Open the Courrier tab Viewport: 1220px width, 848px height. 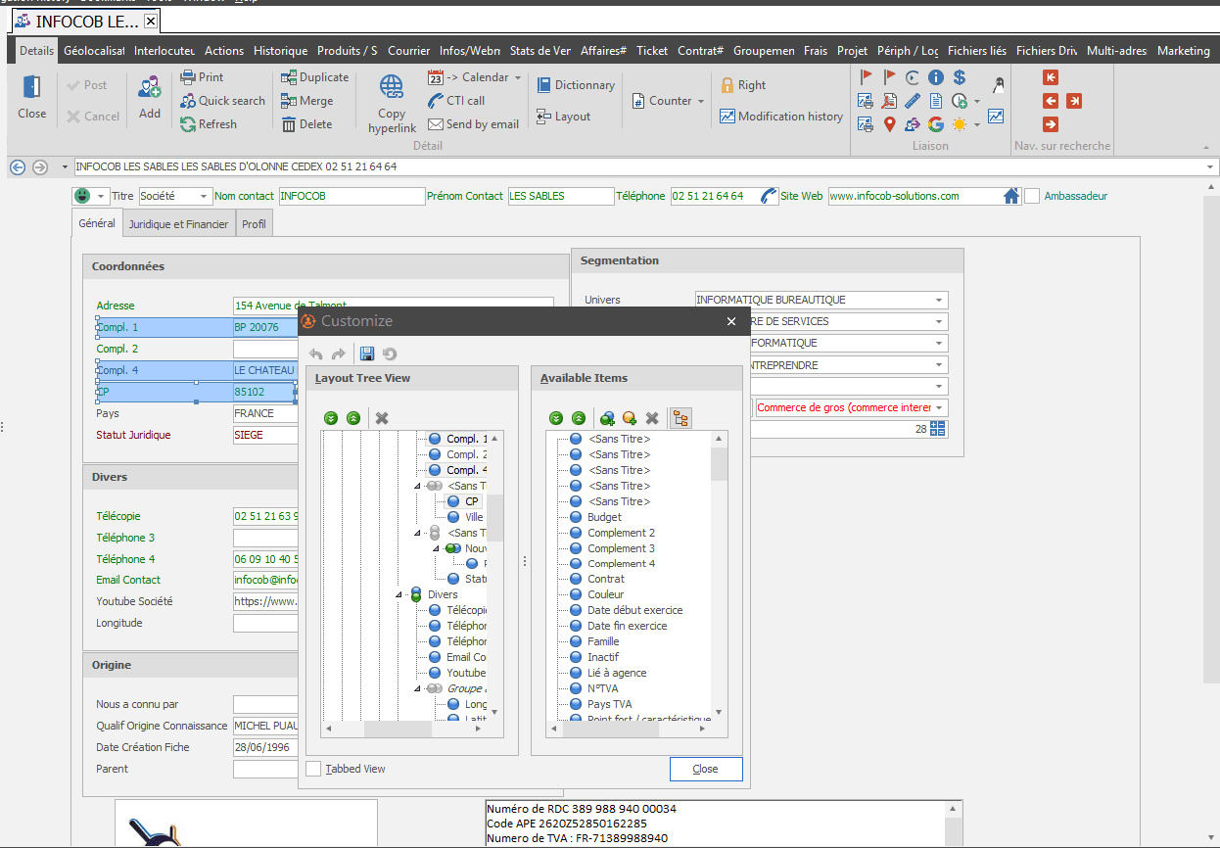pos(408,51)
